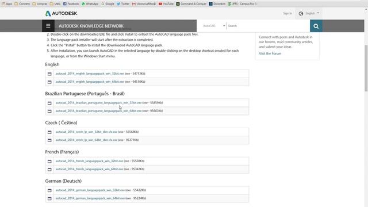Click the globe language icon

[301, 14]
